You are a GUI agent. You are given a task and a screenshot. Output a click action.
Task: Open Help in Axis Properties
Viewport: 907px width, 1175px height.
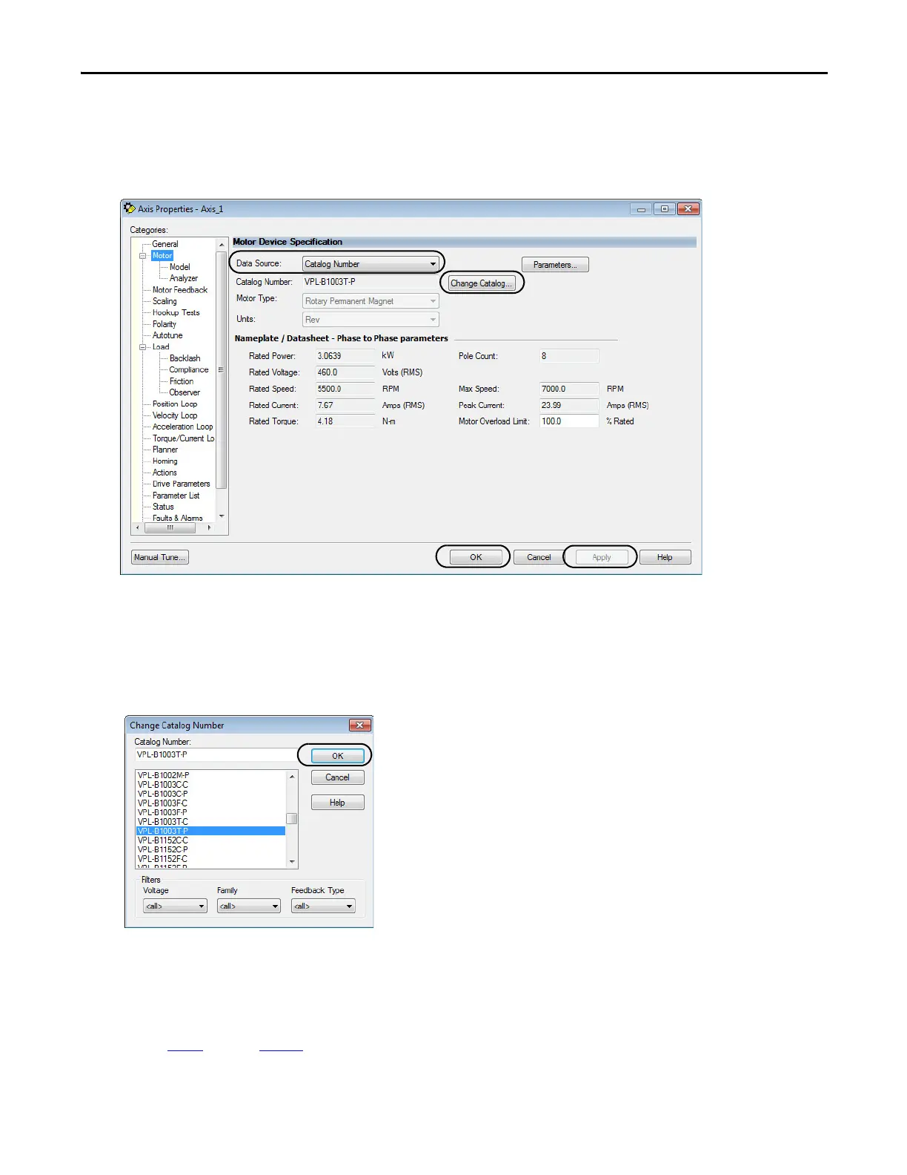tap(665, 557)
